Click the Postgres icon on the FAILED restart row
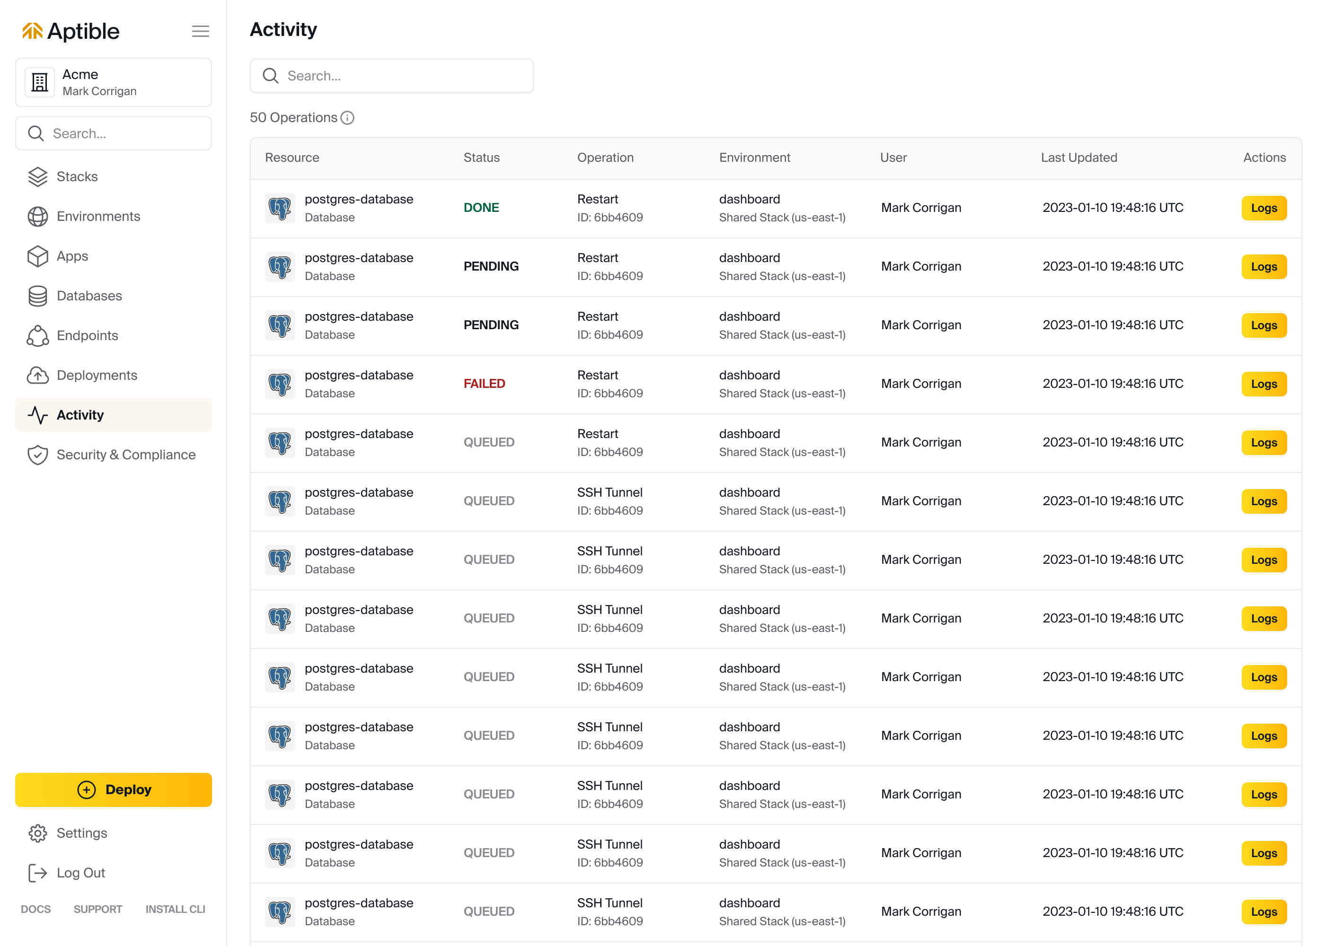Screen dimensions: 1325x946 [280, 384]
